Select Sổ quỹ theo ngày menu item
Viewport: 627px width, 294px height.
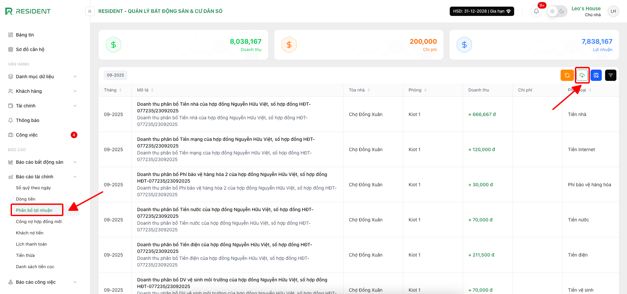[x=33, y=188]
